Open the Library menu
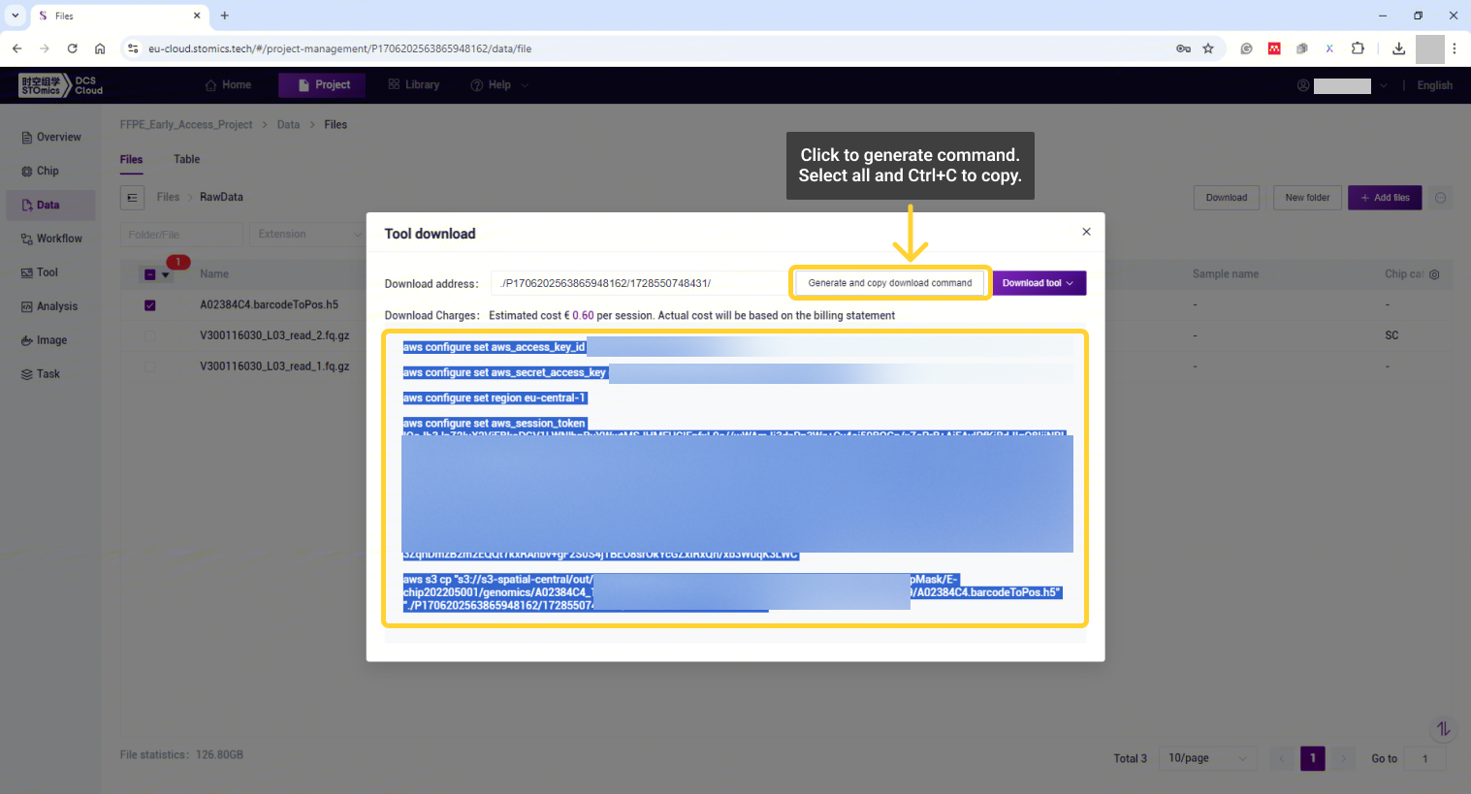 point(414,85)
